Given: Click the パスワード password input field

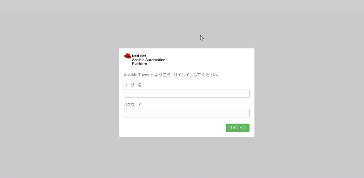Looking at the screenshot, I should 187,113.
